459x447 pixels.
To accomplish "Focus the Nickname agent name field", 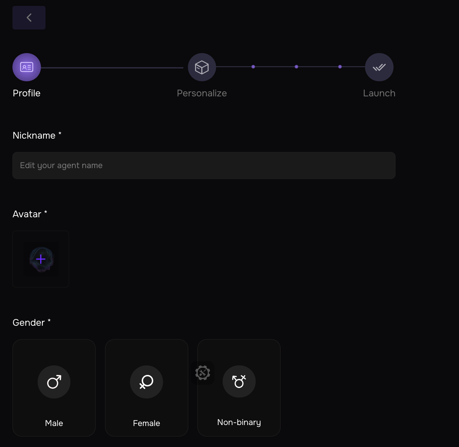I will click(204, 165).
